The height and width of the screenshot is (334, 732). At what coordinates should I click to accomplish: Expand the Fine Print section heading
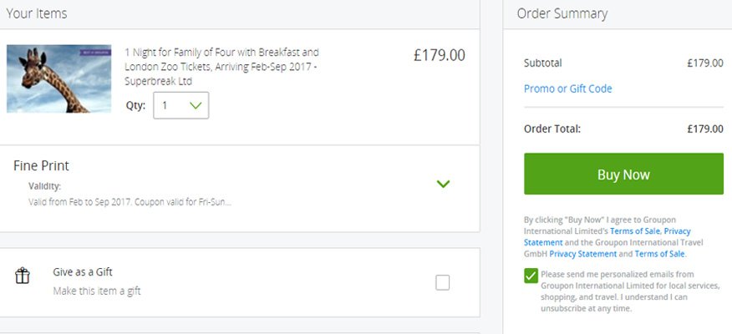41,165
